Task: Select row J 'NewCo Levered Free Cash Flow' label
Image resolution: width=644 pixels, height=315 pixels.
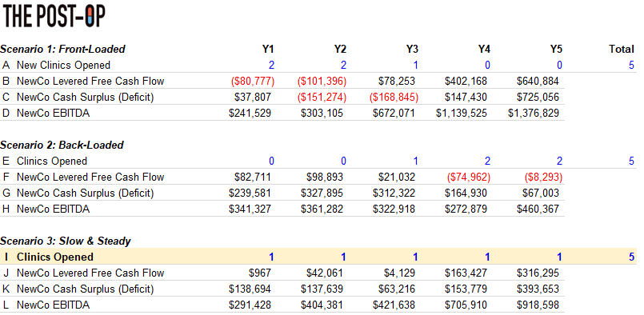Action: 90,273
